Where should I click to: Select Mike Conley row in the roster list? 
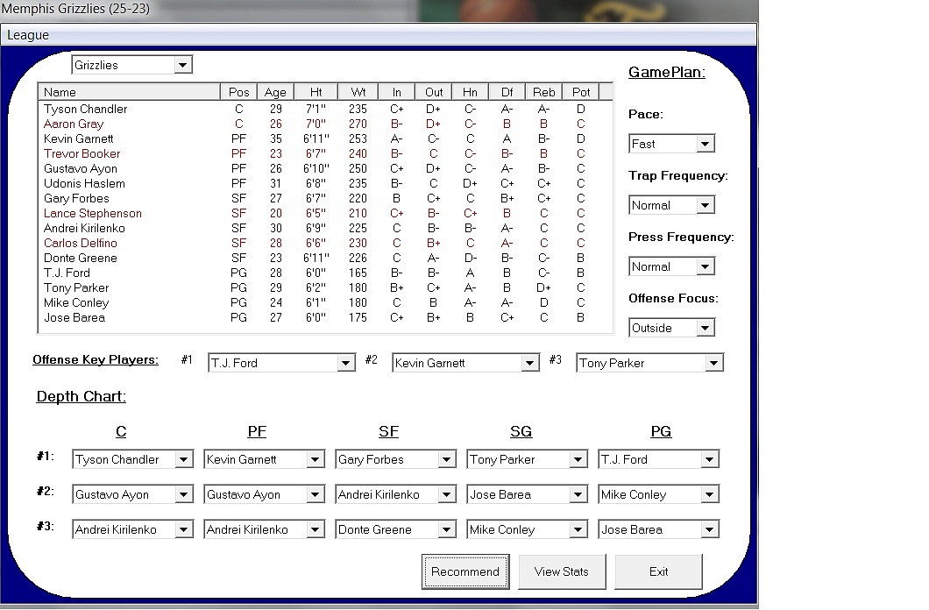click(x=324, y=302)
